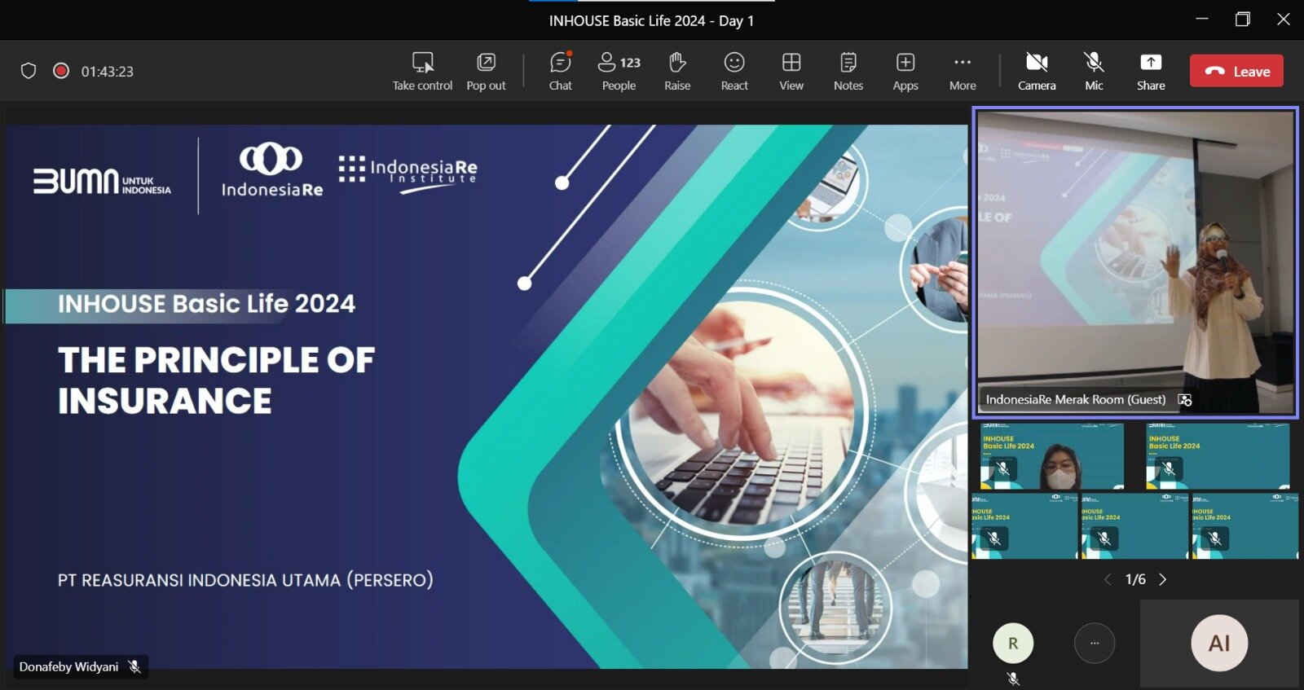Open the Take control option
This screenshot has width=1304, height=690.
tap(422, 71)
